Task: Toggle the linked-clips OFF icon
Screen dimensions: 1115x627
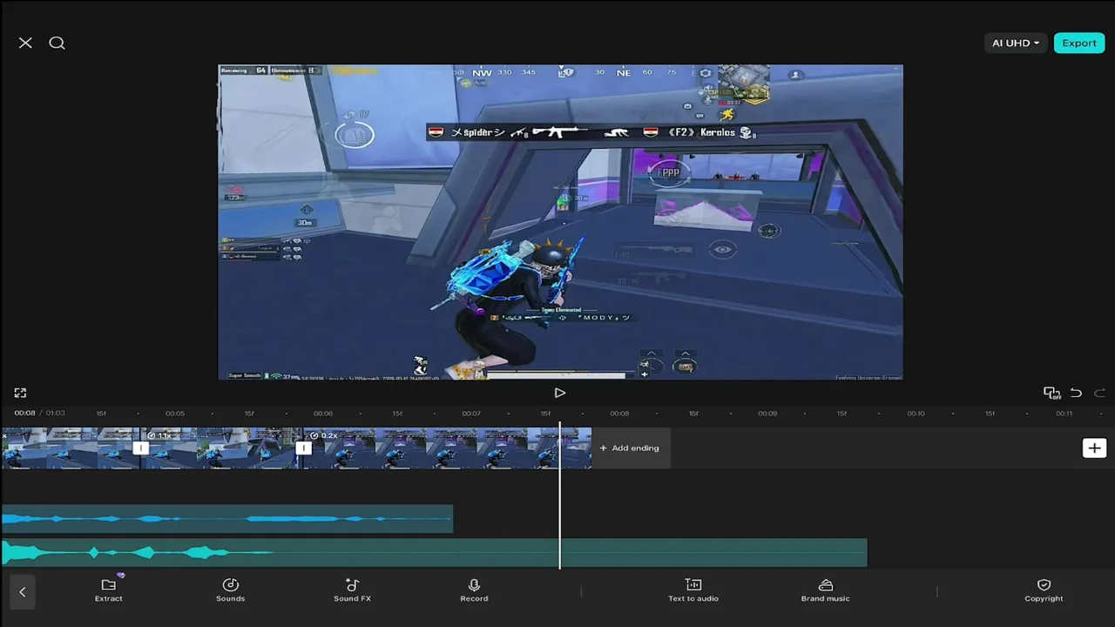Action: 1051,393
